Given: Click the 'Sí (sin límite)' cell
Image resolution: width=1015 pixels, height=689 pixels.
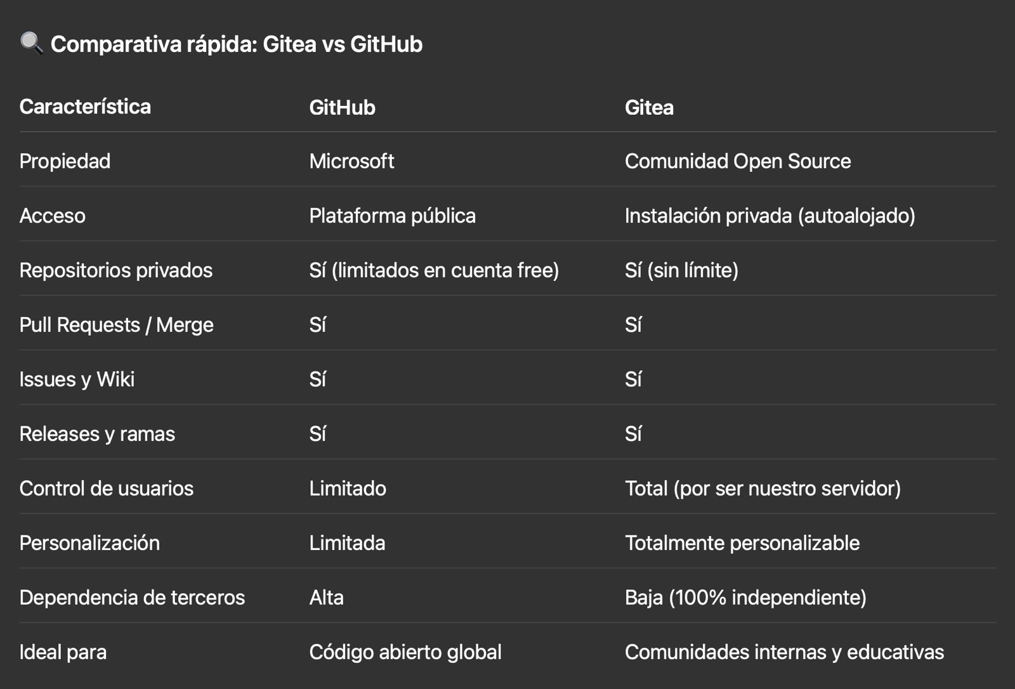Looking at the screenshot, I should tap(681, 270).
